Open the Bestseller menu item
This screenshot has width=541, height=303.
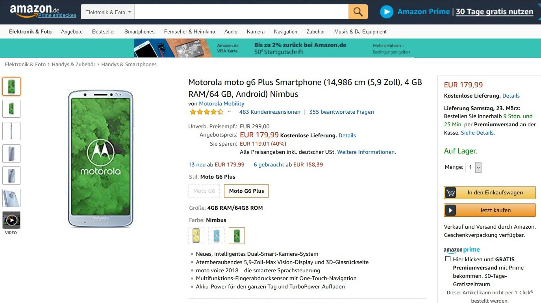tap(104, 31)
